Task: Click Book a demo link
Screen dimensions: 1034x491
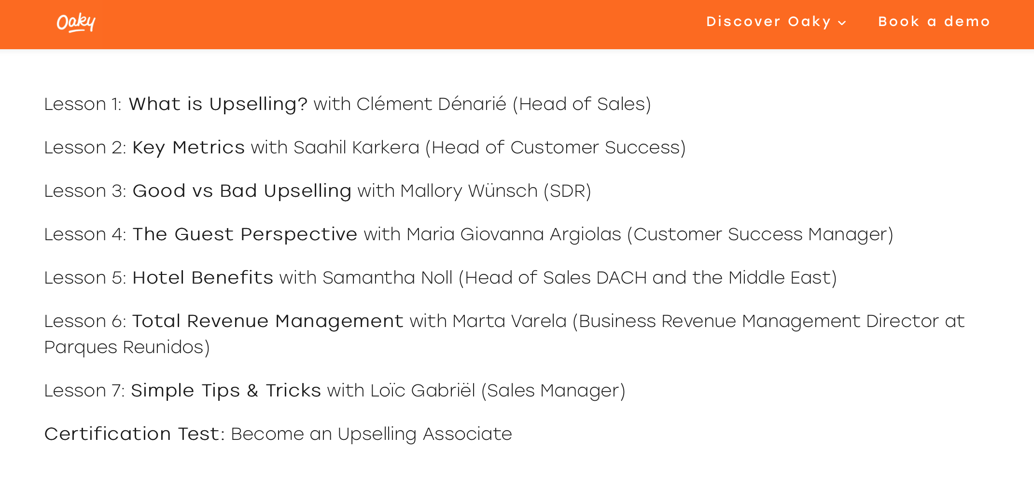Action: coord(934,22)
